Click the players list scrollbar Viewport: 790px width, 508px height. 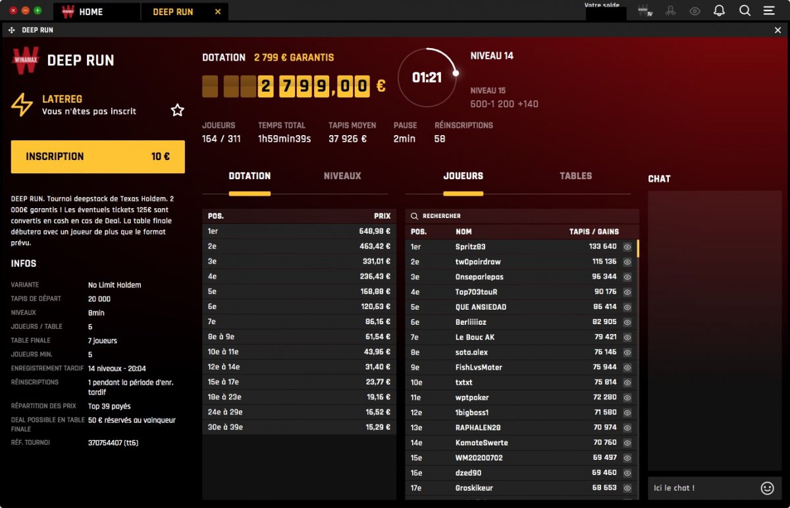638,248
